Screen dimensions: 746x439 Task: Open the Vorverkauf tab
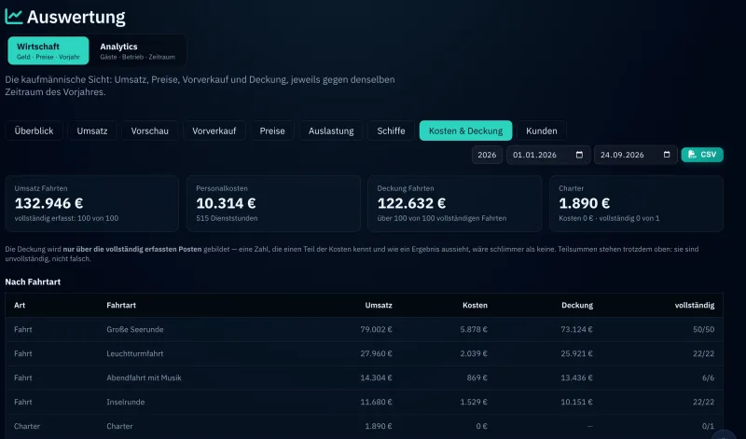214,130
